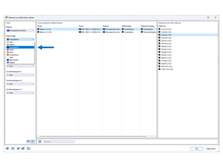Select material C90/105 L1/L2
Image resolution: width=223 pixels, height=167 pixels.
pyautogui.click(x=188, y=67)
